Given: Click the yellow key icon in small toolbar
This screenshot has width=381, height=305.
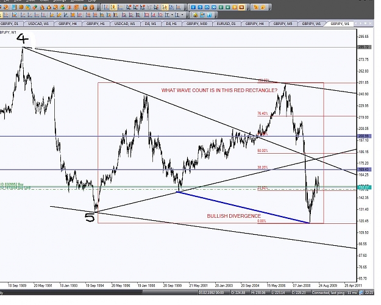Looking at the screenshot, I should [x=195, y=15].
